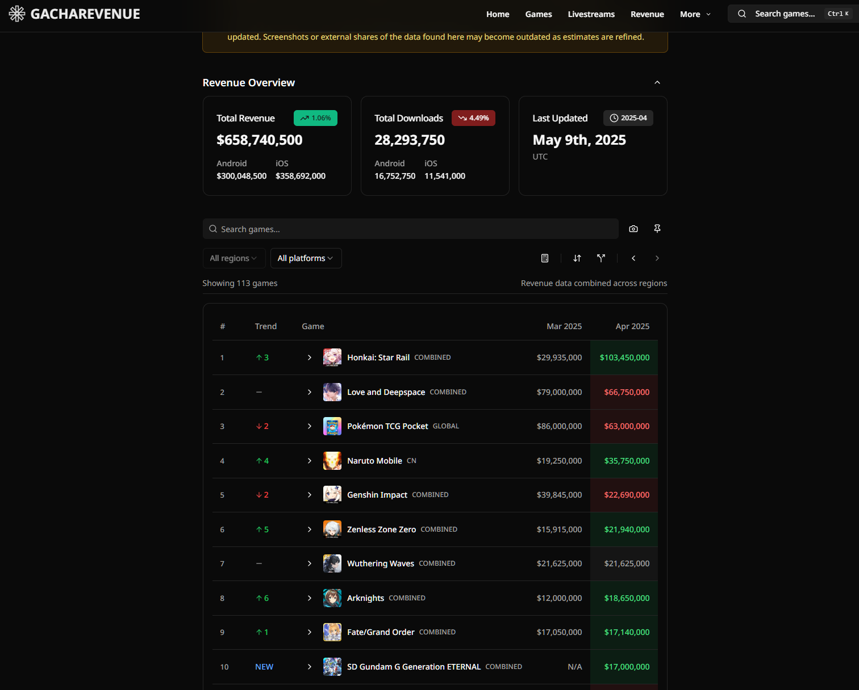The width and height of the screenshot is (859, 690).
Task: Click Pokémon TCG Pocket's $63,000,000 value
Action: (627, 426)
